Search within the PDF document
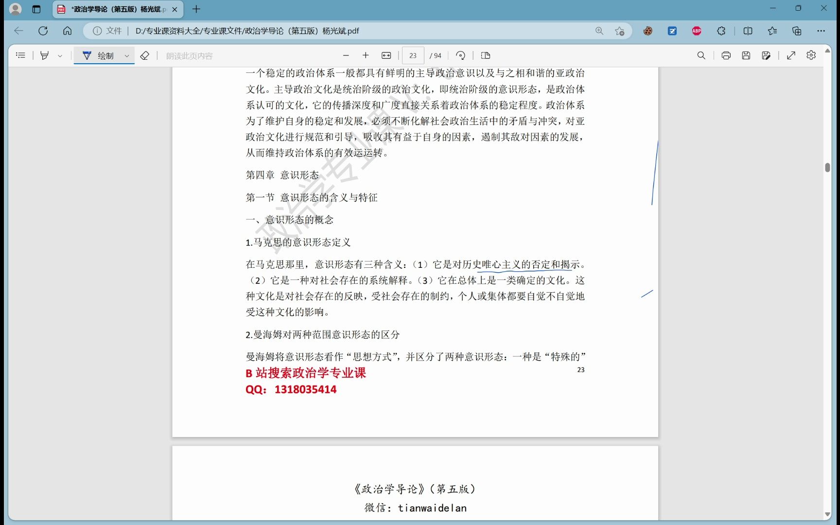Image resolution: width=840 pixels, height=525 pixels. pyautogui.click(x=701, y=55)
